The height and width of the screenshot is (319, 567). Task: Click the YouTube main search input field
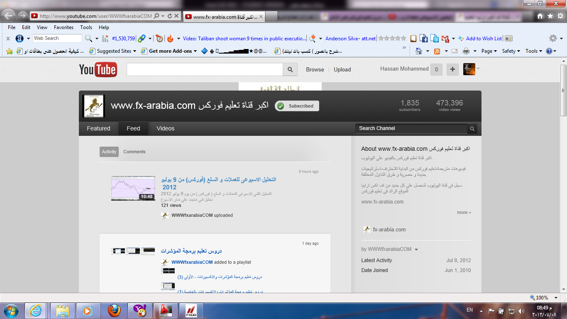tap(205, 70)
